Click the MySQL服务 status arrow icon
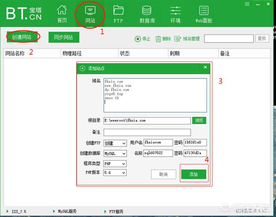The width and height of the screenshot is (276, 217). (54, 211)
